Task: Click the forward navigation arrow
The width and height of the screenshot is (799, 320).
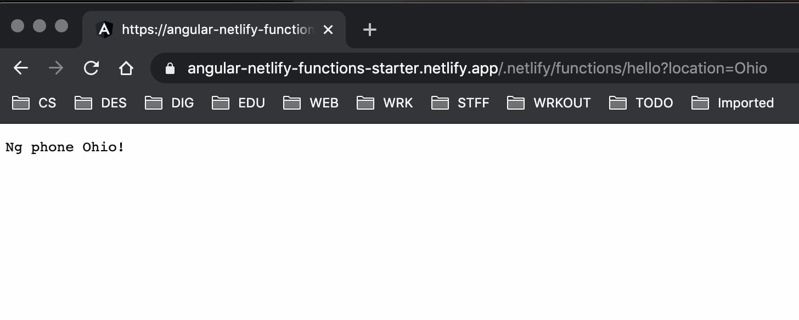Action: coord(56,68)
